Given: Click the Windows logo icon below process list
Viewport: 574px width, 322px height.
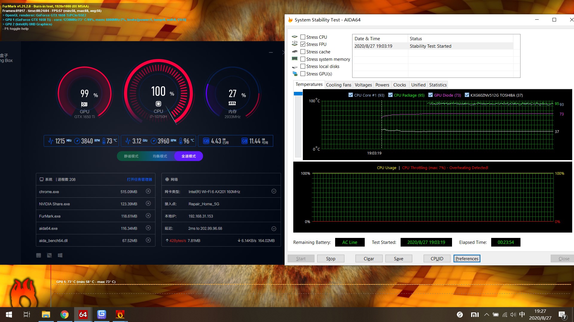Looking at the screenshot, I should tap(60, 256).
